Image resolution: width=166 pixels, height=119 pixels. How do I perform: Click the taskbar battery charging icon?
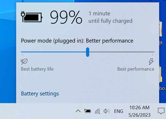point(87,111)
